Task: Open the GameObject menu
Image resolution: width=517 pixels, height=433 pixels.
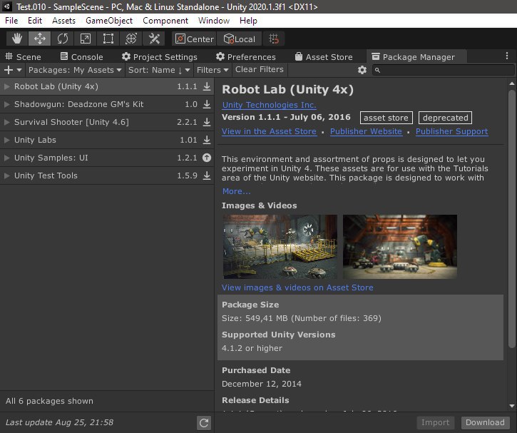Action: (x=109, y=21)
